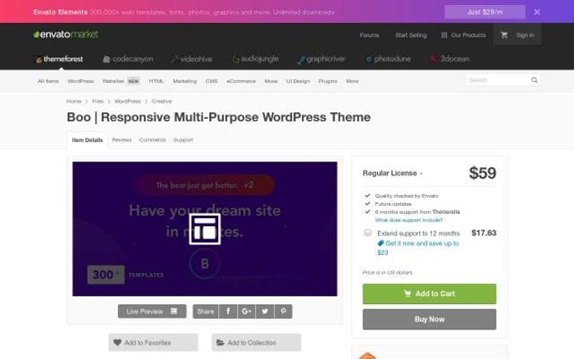This screenshot has width=574, height=359.
Task: Switch to 3docean marketplace
Action: pyautogui.click(x=450, y=59)
